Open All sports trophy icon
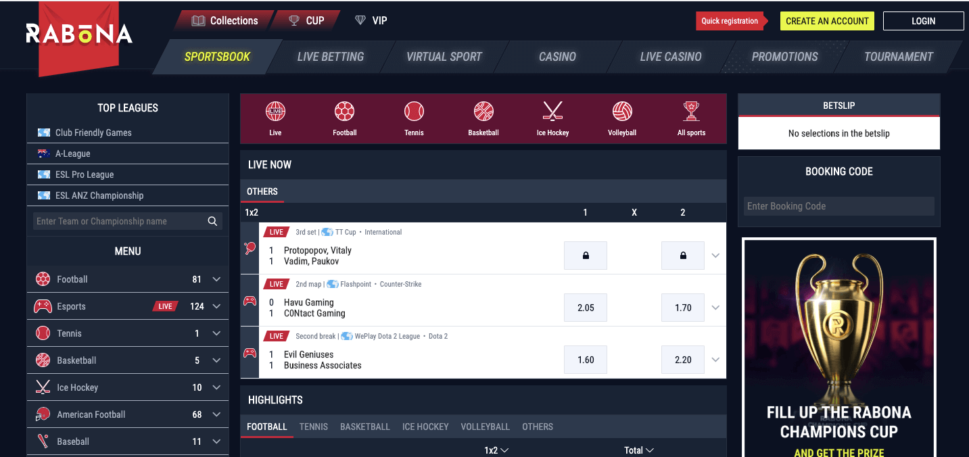 [691, 112]
